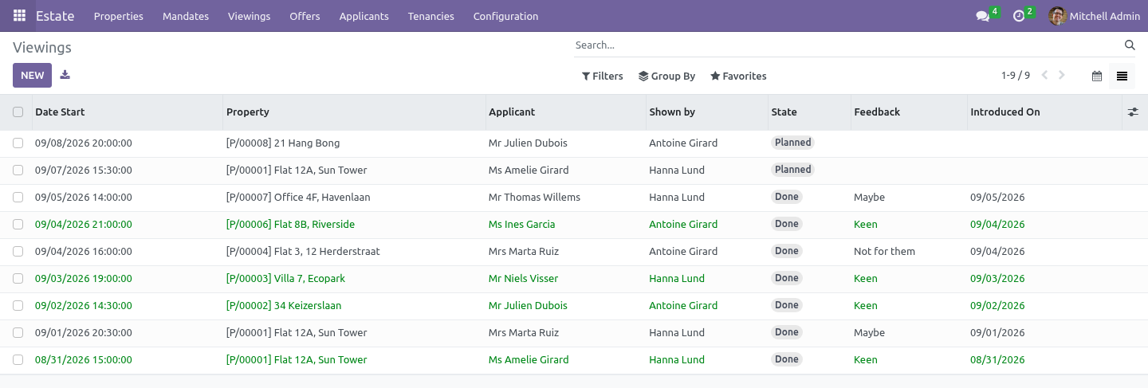Open the Favorites dropdown
1148x388 pixels.
tap(738, 76)
